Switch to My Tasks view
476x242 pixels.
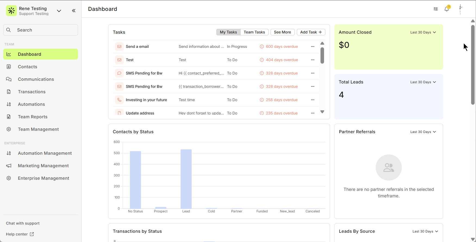[228, 32]
